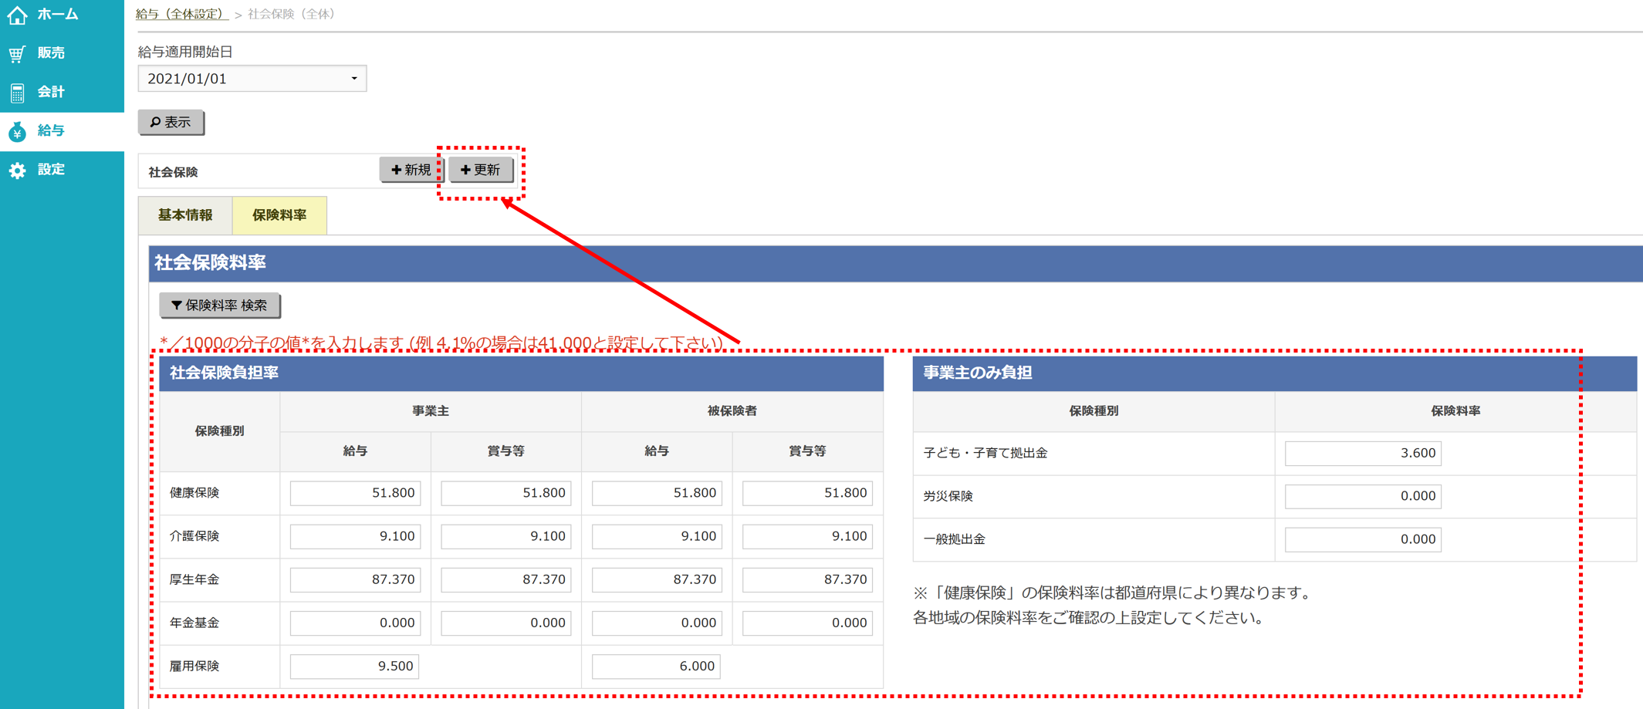1643x709 pixels.
Task: Click the yen money bag payroll icon
Action: click(17, 132)
